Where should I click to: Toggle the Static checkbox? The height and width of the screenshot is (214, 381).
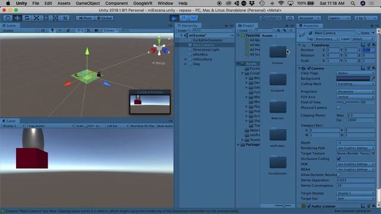click(x=358, y=33)
